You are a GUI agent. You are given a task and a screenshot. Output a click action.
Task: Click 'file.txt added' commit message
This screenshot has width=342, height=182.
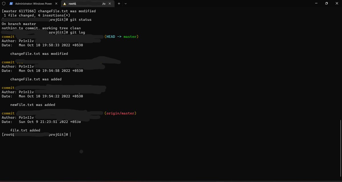[x=25, y=130]
